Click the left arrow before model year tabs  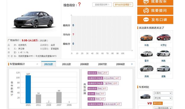tap(37, 64)
